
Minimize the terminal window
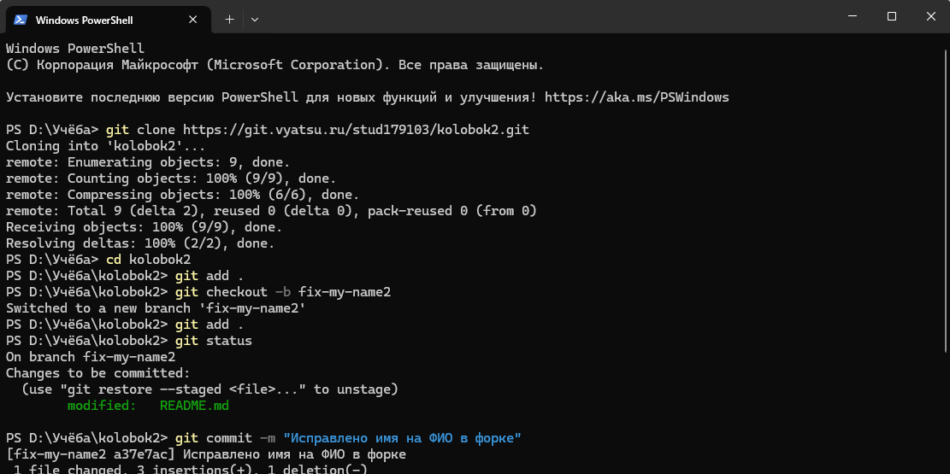coord(853,16)
